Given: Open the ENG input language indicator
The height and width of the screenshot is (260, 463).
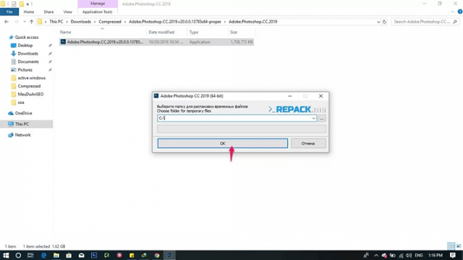Looking at the screenshot, I should (419, 255).
